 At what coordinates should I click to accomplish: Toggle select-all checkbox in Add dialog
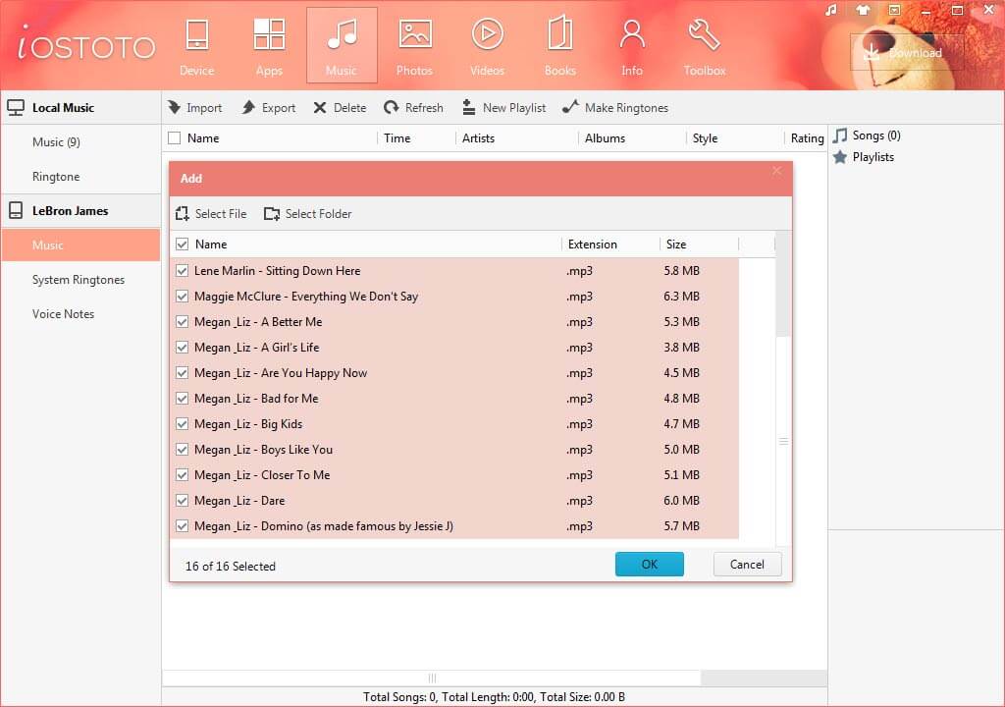point(182,245)
